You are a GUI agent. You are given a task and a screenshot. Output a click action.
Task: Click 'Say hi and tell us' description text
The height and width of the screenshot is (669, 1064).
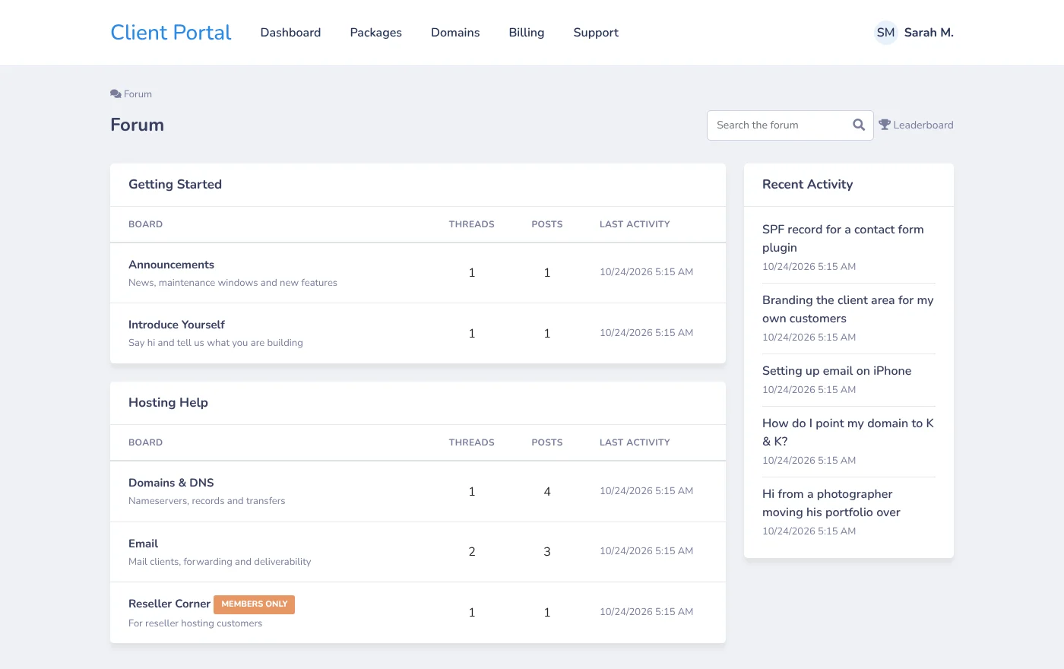(216, 343)
